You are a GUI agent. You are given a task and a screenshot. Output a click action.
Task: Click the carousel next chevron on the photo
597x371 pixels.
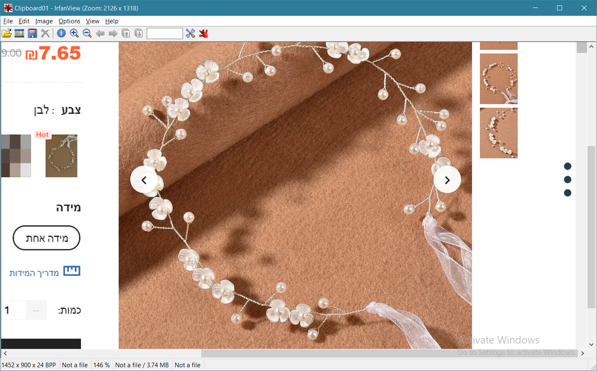pyautogui.click(x=447, y=180)
